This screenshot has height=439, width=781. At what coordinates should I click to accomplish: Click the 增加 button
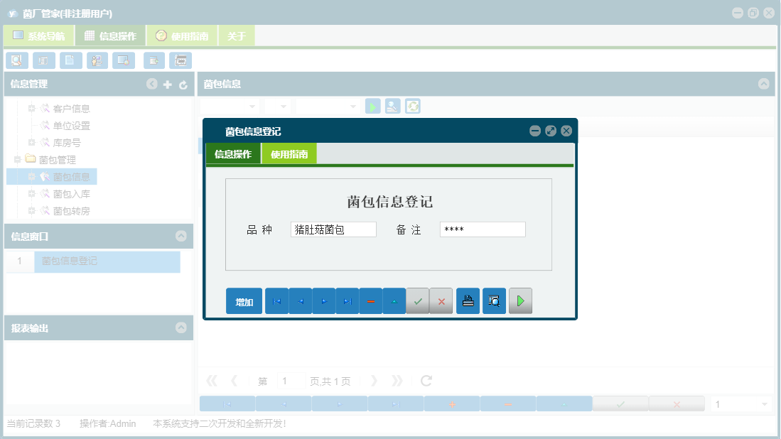244,300
